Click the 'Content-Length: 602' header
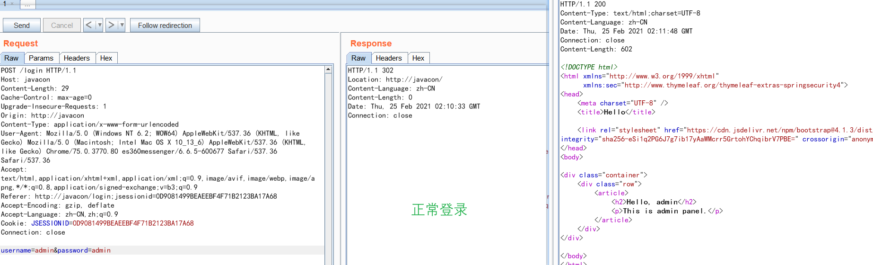 click(x=596, y=49)
